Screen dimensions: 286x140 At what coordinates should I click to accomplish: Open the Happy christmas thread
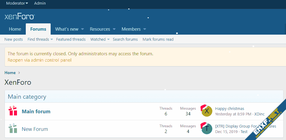pyautogui.click(x=230, y=108)
